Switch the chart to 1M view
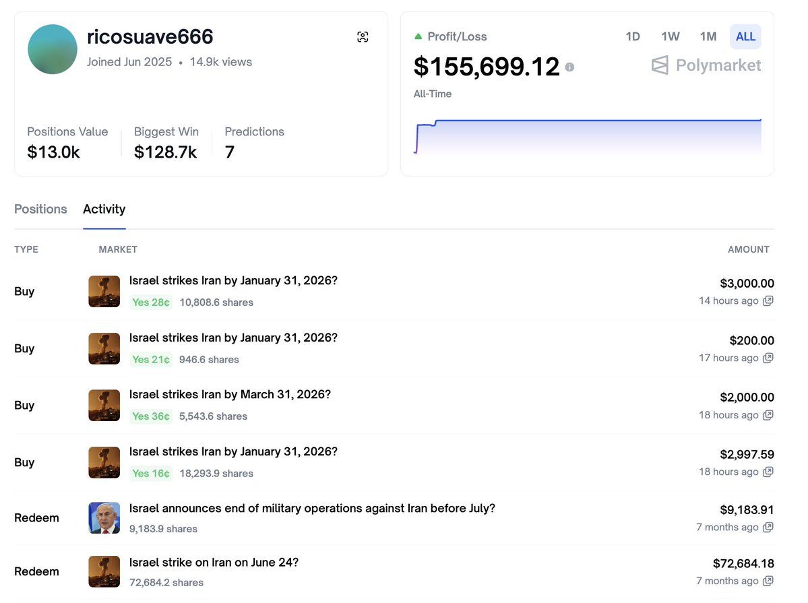Screen dimensions: 808x603 pyautogui.click(x=708, y=37)
